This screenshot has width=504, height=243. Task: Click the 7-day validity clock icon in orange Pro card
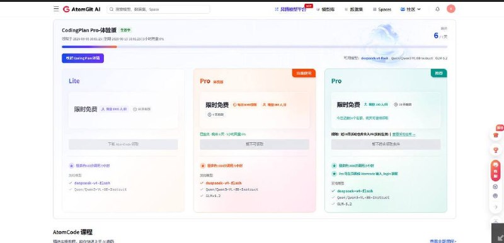click(x=209, y=115)
